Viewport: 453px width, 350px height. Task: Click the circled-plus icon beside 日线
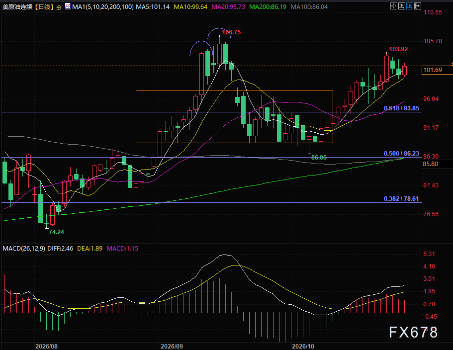59,7
